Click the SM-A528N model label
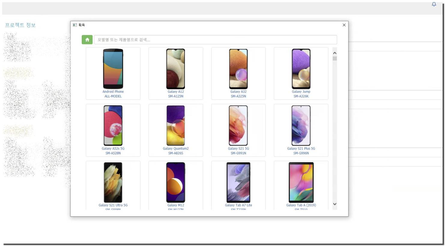Viewport: 445px width, 246px height. [113, 153]
